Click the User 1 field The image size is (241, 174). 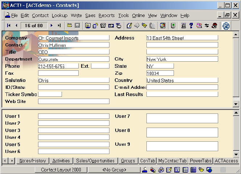tap(74, 116)
